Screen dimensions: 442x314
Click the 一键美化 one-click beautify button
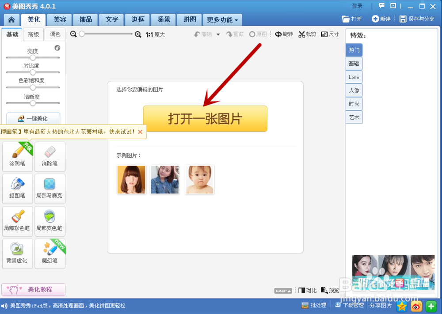[33, 118]
